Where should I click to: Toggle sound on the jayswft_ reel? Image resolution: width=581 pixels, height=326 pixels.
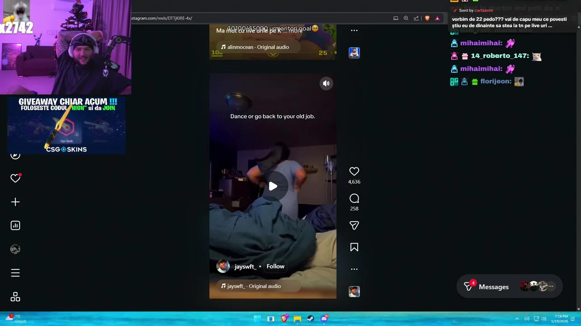click(326, 83)
